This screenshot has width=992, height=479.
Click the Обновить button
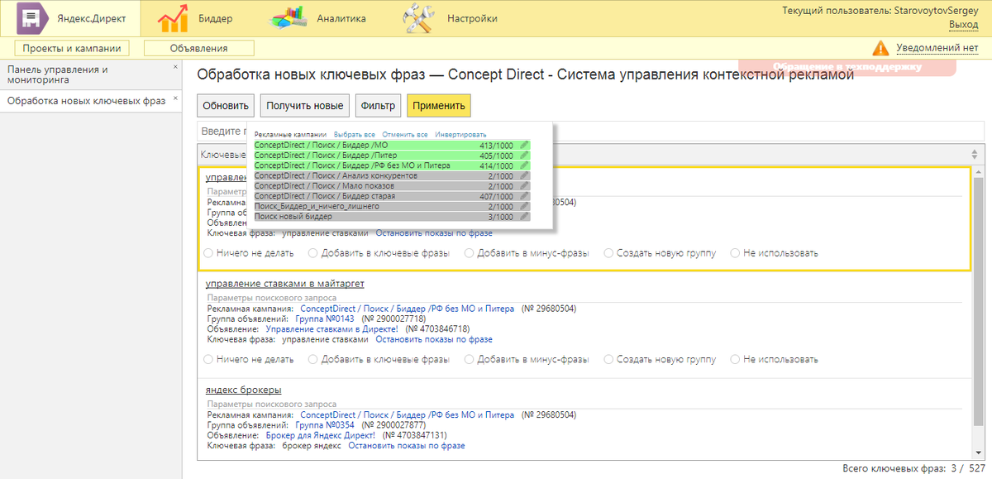pyautogui.click(x=226, y=106)
